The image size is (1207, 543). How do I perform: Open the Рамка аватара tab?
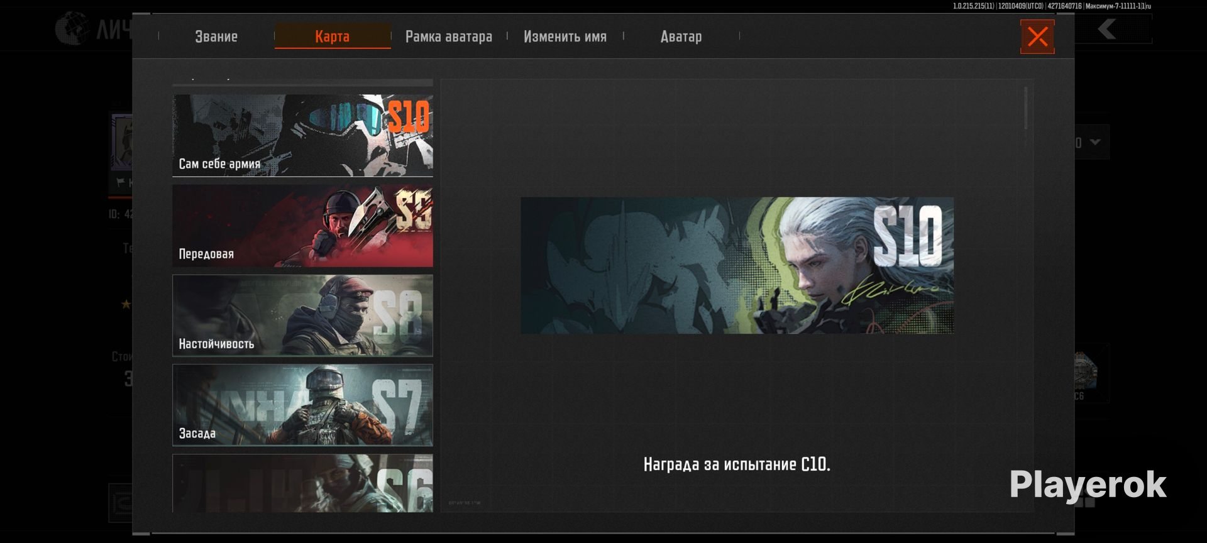(x=449, y=36)
